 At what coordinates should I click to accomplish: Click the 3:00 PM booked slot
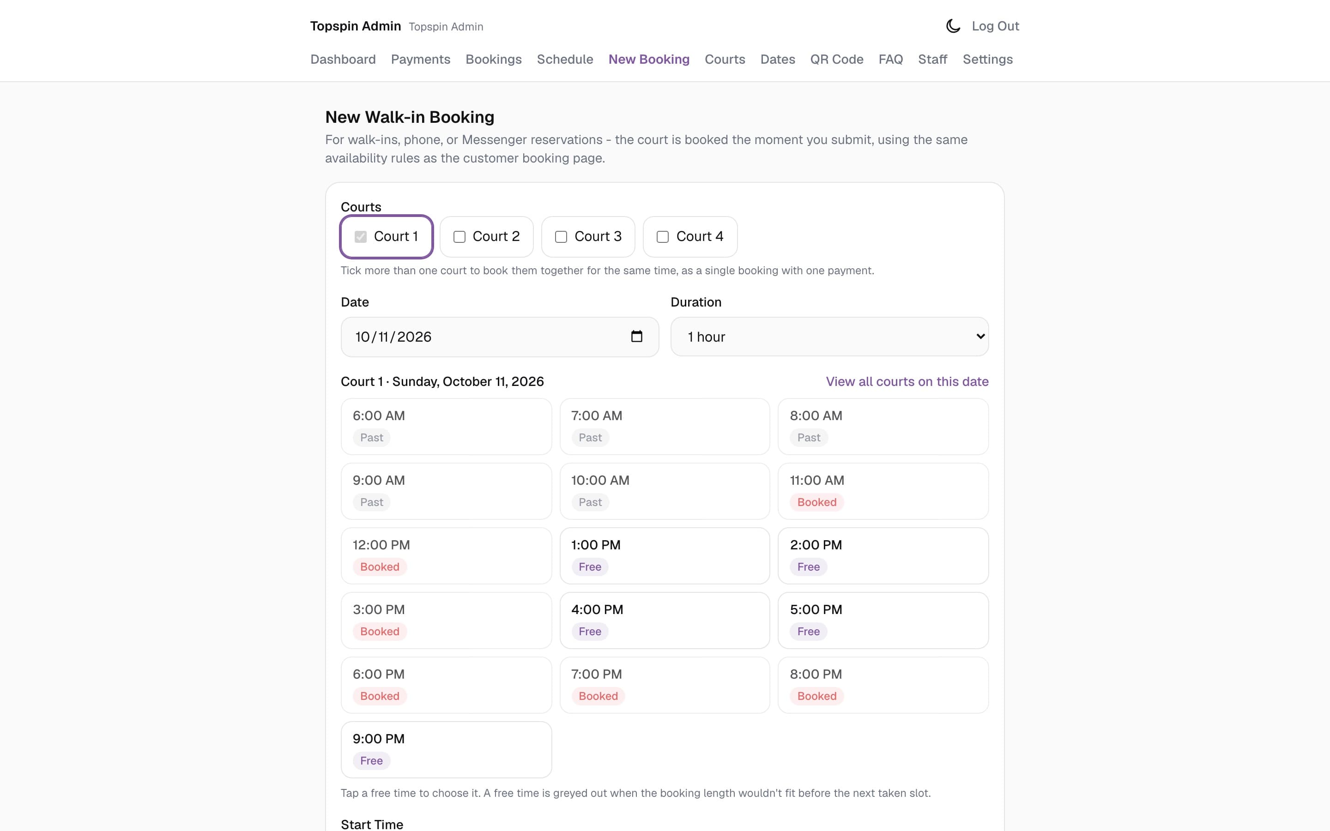click(x=446, y=620)
